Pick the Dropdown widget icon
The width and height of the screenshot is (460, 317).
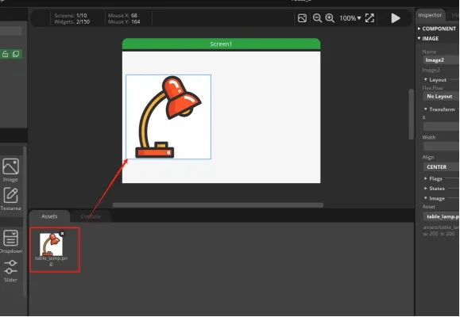coord(11,238)
